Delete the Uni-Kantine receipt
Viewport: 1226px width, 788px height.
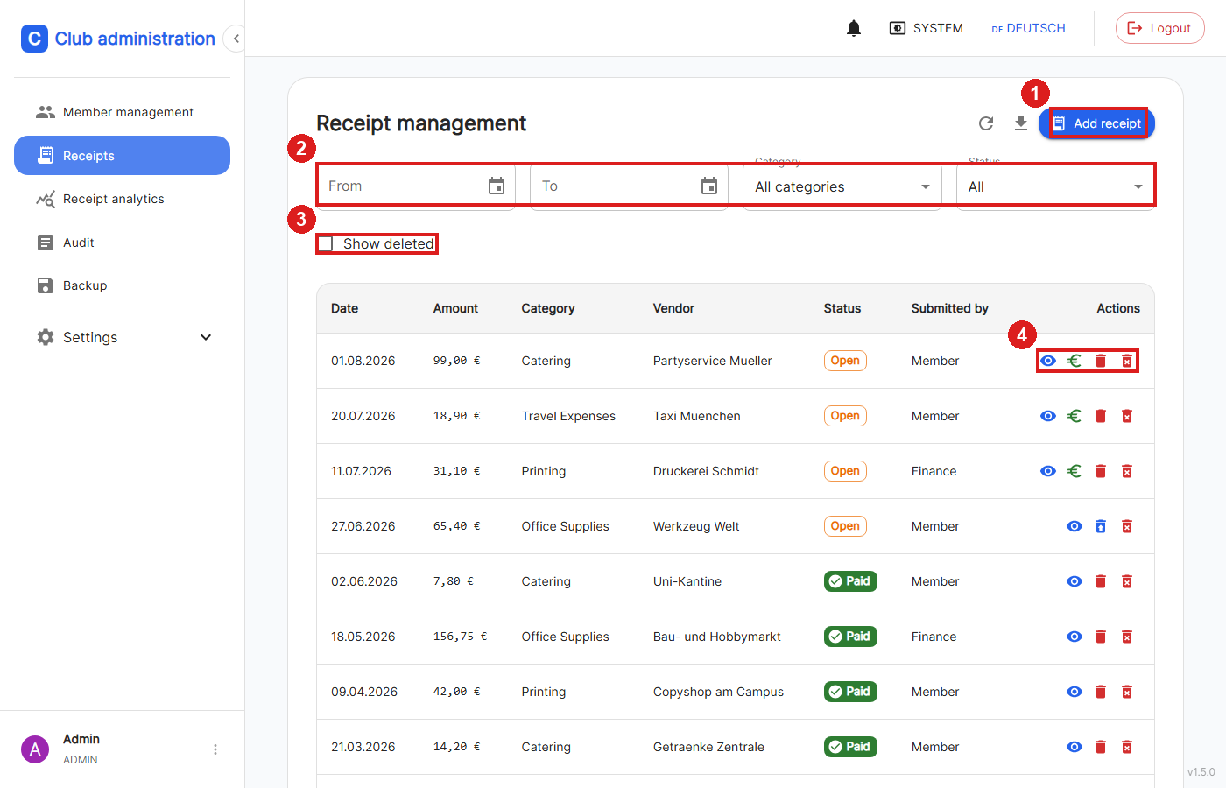(x=1101, y=581)
